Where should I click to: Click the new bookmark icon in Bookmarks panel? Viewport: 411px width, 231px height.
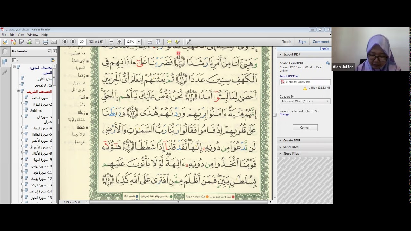[x=52, y=60]
